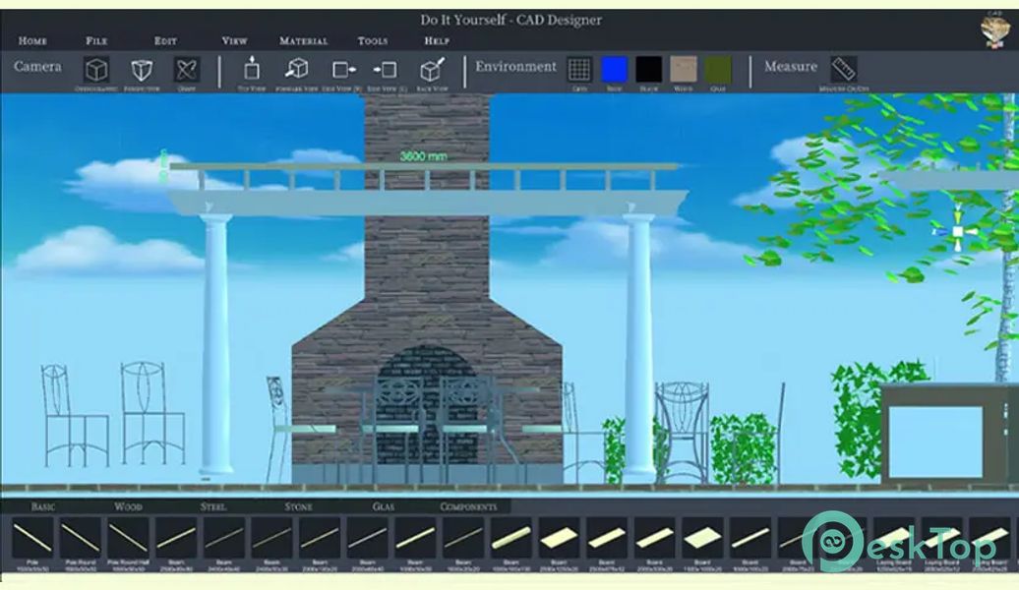
Task: Pick the first Pole part thumbnail
Action: pos(32,538)
